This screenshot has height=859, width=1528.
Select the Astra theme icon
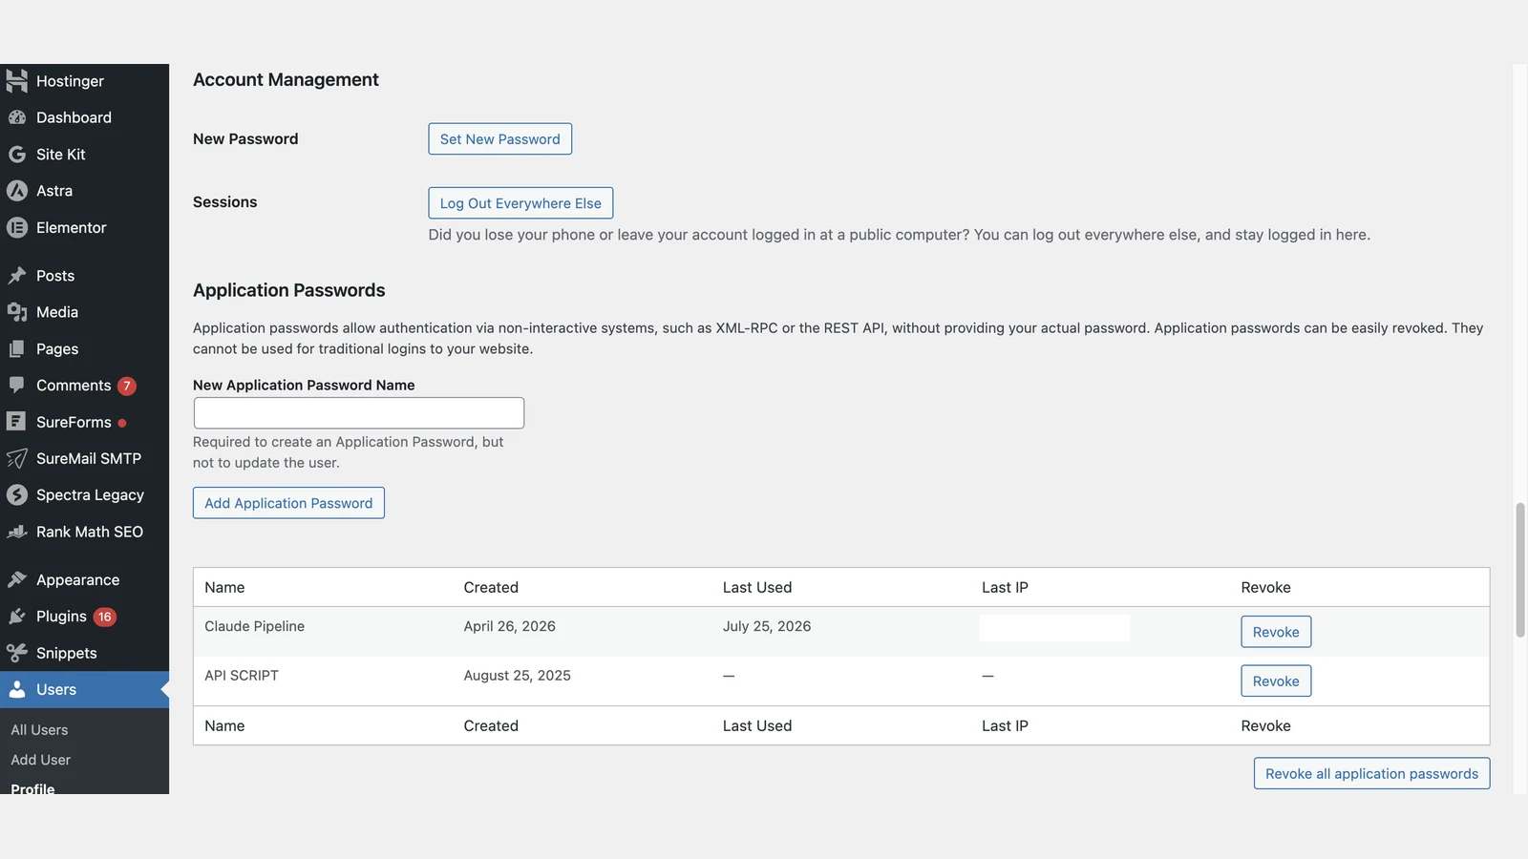pyautogui.click(x=16, y=191)
